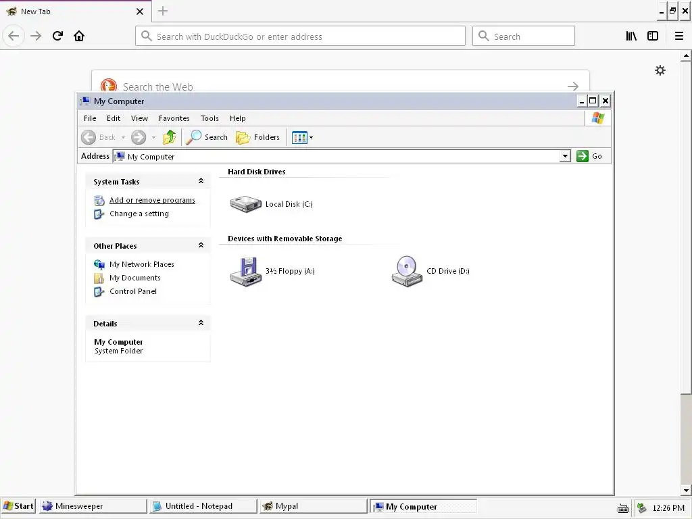Open the Mypal hamburger menu
692x519 pixels.
click(679, 36)
